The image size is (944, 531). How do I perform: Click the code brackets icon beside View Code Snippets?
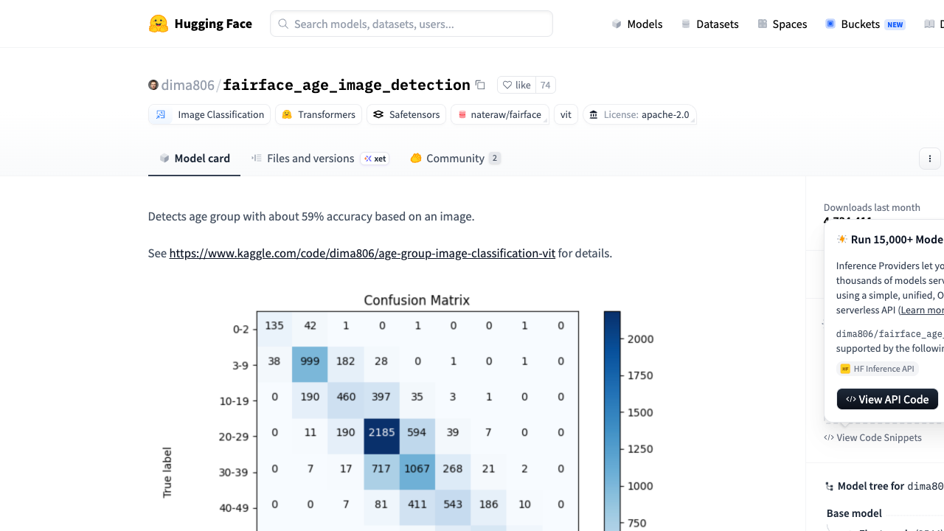pyautogui.click(x=829, y=437)
